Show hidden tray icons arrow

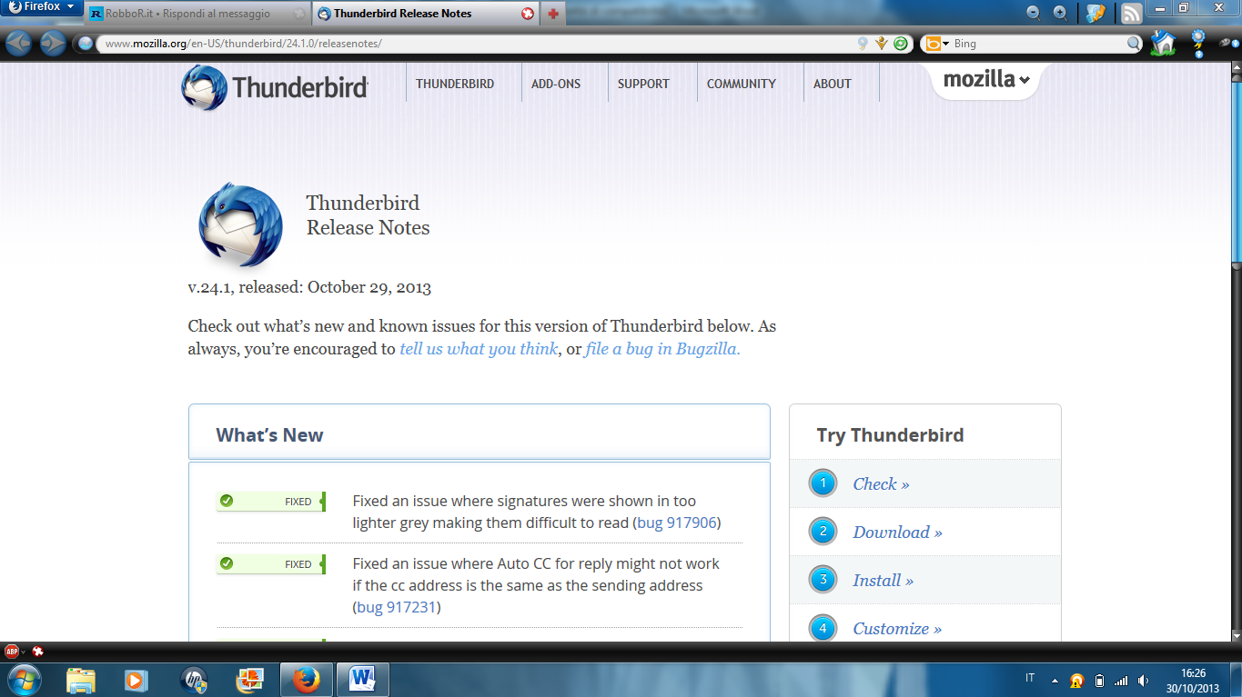1055,681
